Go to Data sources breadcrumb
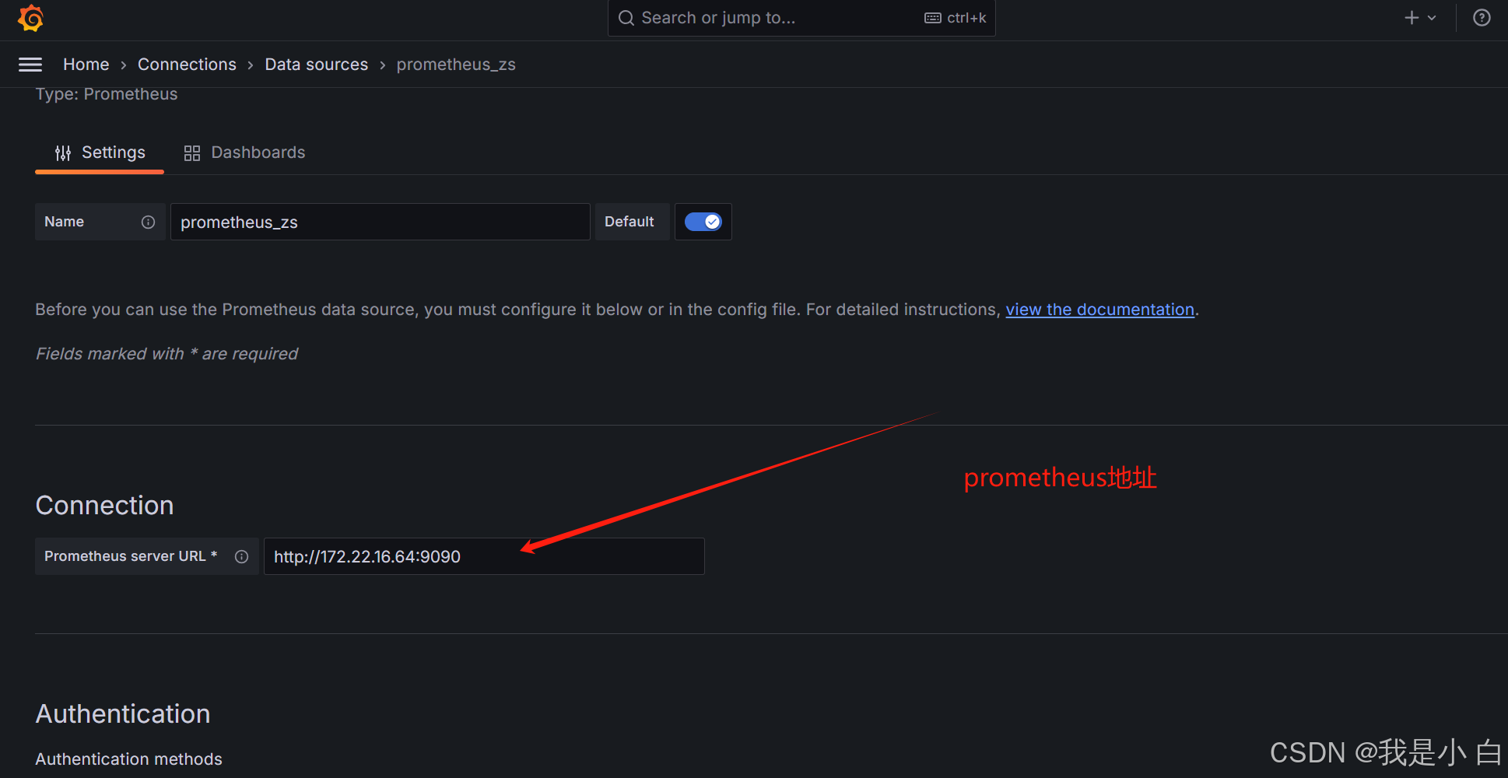Screen dimensions: 1508x778 [317, 65]
